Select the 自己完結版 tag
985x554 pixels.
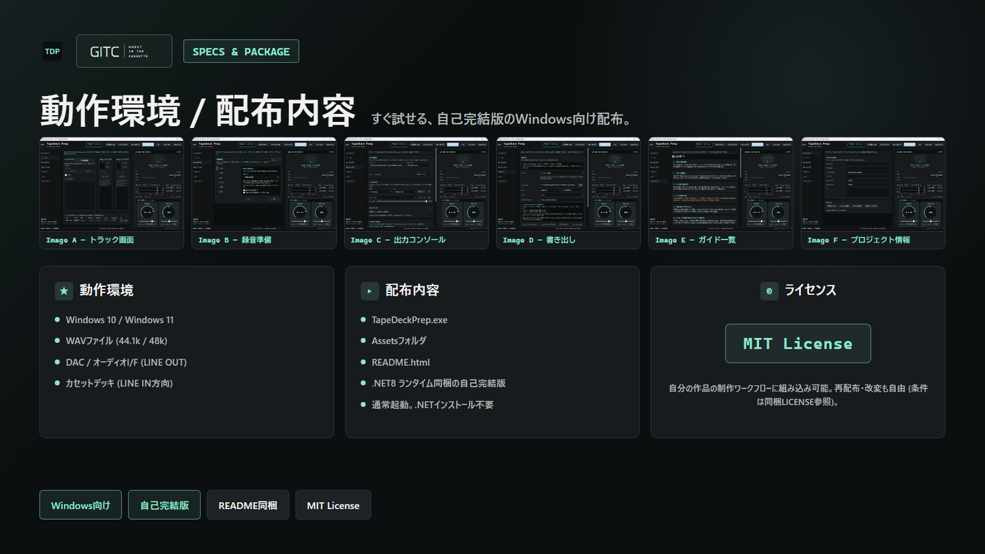point(164,505)
